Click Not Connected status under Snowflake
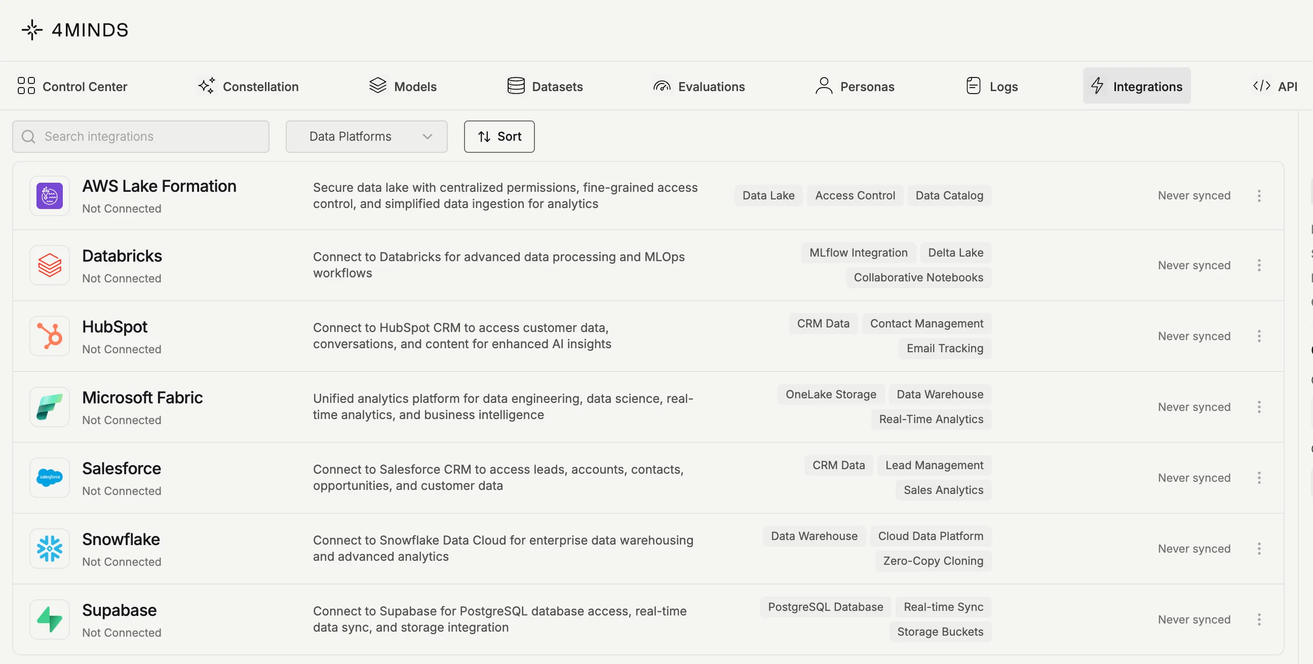The image size is (1313, 664). pyautogui.click(x=122, y=562)
